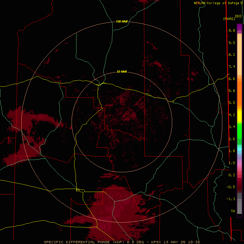
Task: Click the 5.8 scale value
Action: (x=232, y=91)
